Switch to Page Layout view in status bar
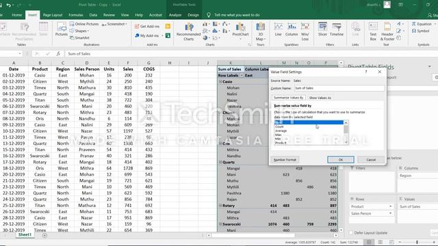Screen dimensions: 438x246 381,242
